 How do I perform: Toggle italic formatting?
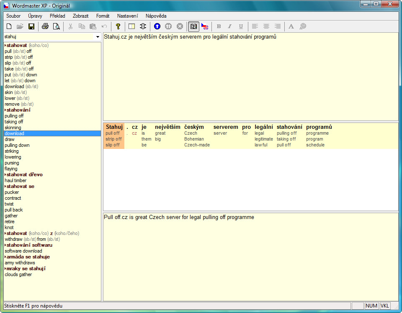coord(230,26)
